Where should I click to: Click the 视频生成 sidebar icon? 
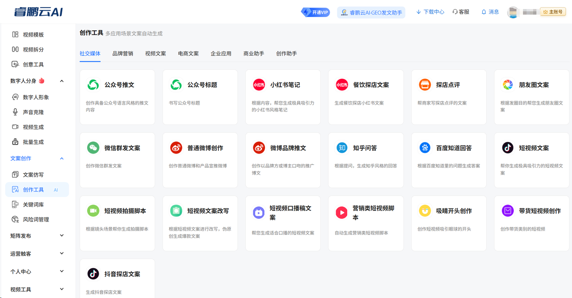[15, 127]
